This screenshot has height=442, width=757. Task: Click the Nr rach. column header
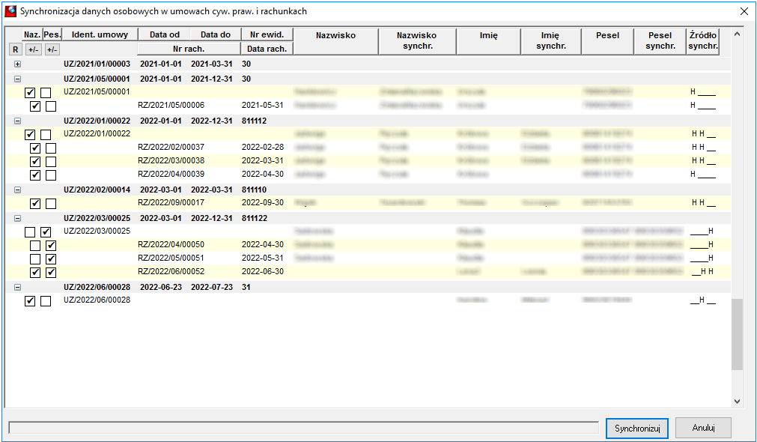pos(189,49)
